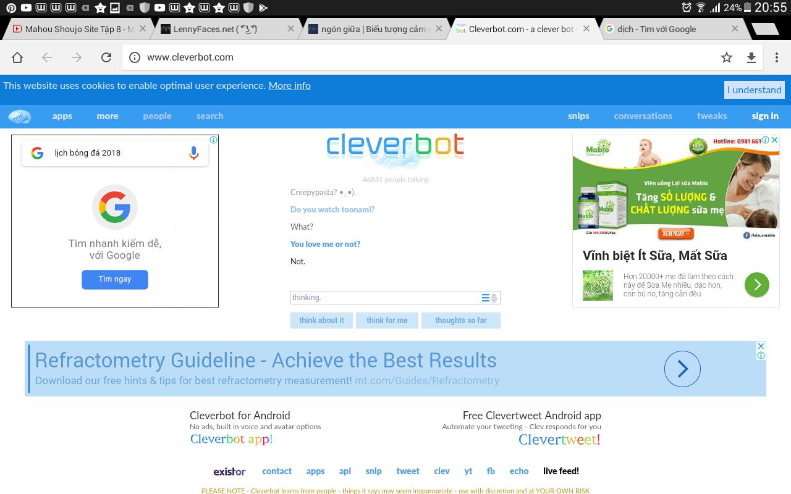Image resolution: width=791 pixels, height=494 pixels.
Task: Close the refractometry banner ad
Action: tap(761, 346)
